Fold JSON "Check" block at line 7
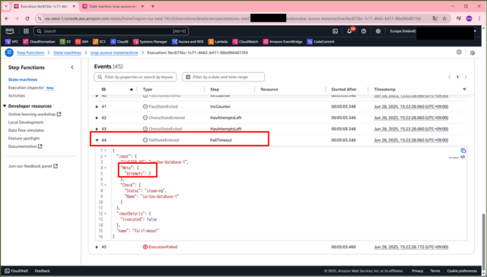Viewport: 487px width, 277px height. click(106, 185)
